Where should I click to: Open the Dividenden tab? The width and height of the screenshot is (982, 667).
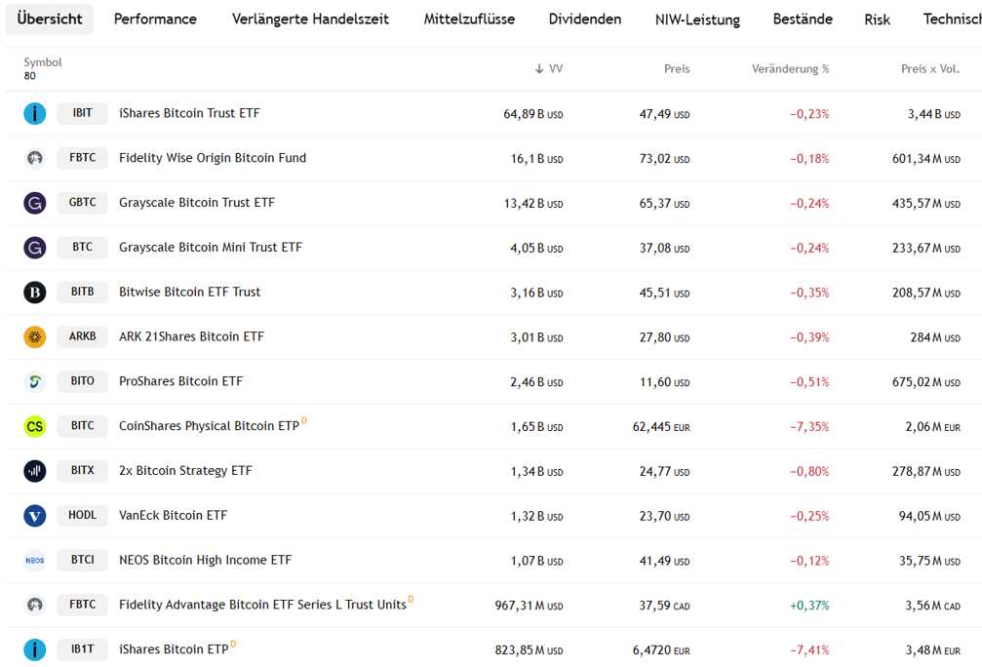[x=584, y=20]
